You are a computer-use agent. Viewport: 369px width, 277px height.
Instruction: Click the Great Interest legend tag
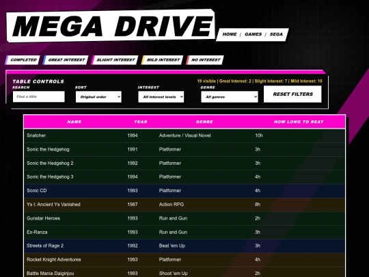pyautogui.click(x=66, y=60)
